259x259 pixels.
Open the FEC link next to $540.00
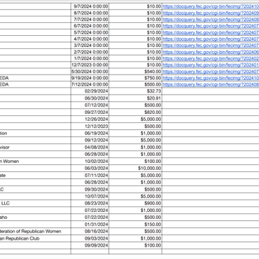pyautogui.click(x=211, y=71)
